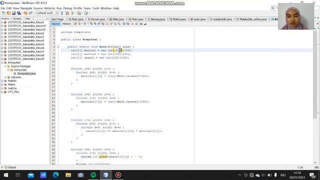Run the project with green play icon
Screen dimensions: 320x180
(72, 13)
